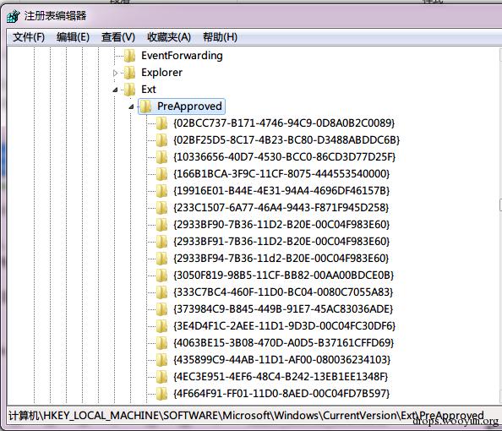Click folder icon of {02BCC737-B171-4746-94C9-0D8A0B2C0089}

161,123
